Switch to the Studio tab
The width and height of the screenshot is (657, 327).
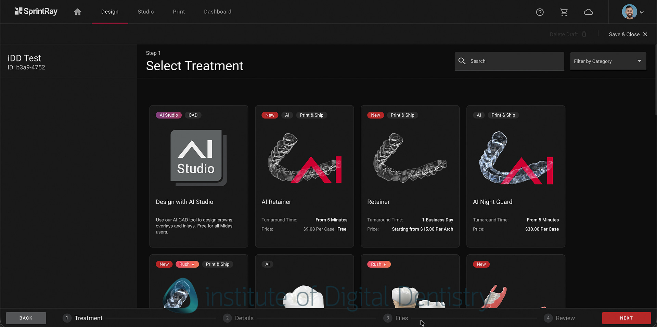(145, 12)
